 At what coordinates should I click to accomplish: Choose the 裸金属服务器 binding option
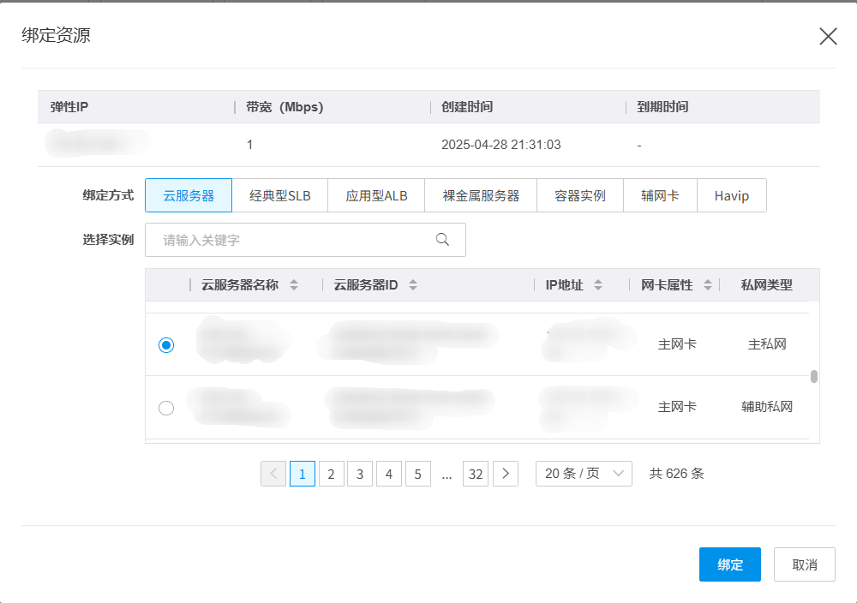(481, 195)
